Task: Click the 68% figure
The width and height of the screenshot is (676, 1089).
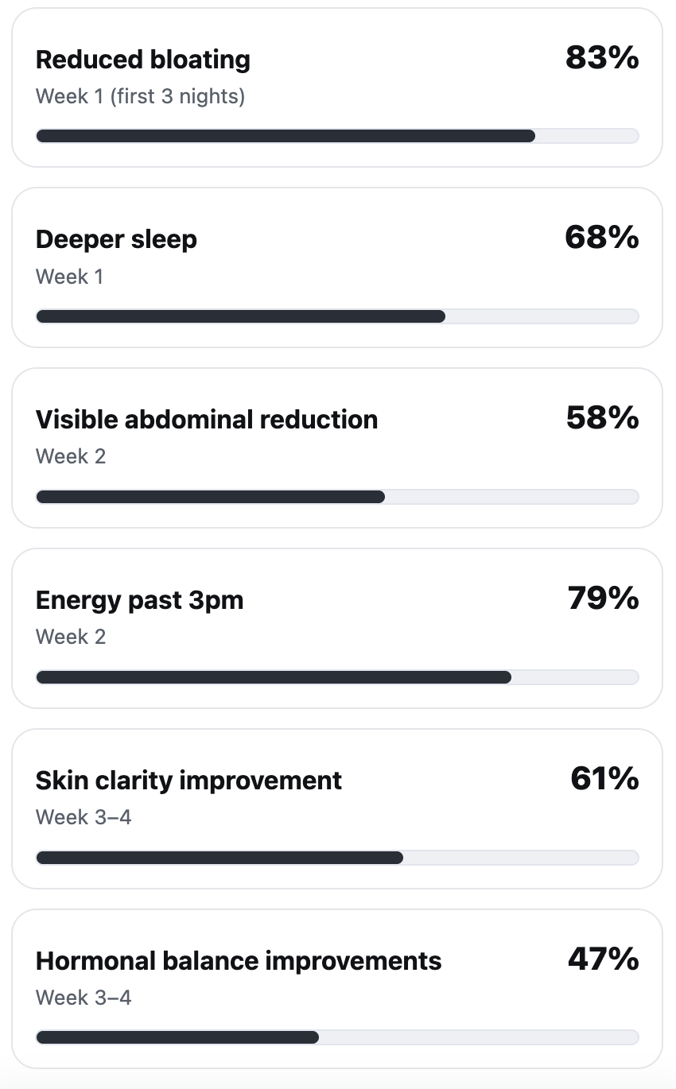Action: (602, 238)
